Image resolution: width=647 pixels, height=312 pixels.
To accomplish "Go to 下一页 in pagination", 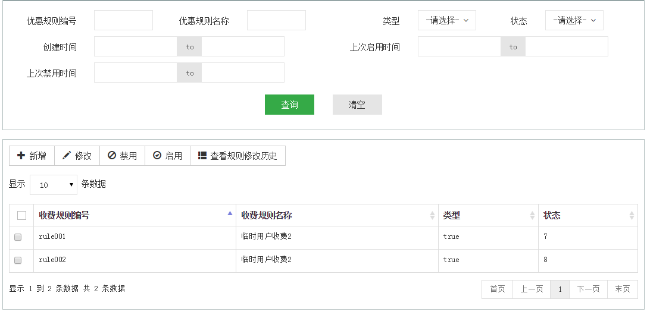I will (x=588, y=289).
